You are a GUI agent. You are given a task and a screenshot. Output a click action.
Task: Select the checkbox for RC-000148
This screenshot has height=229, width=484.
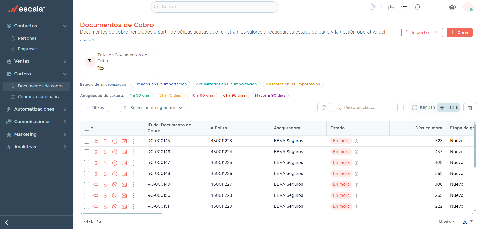point(87,174)
